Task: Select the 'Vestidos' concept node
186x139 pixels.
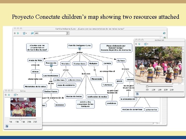Action: (x=65, y=64)
